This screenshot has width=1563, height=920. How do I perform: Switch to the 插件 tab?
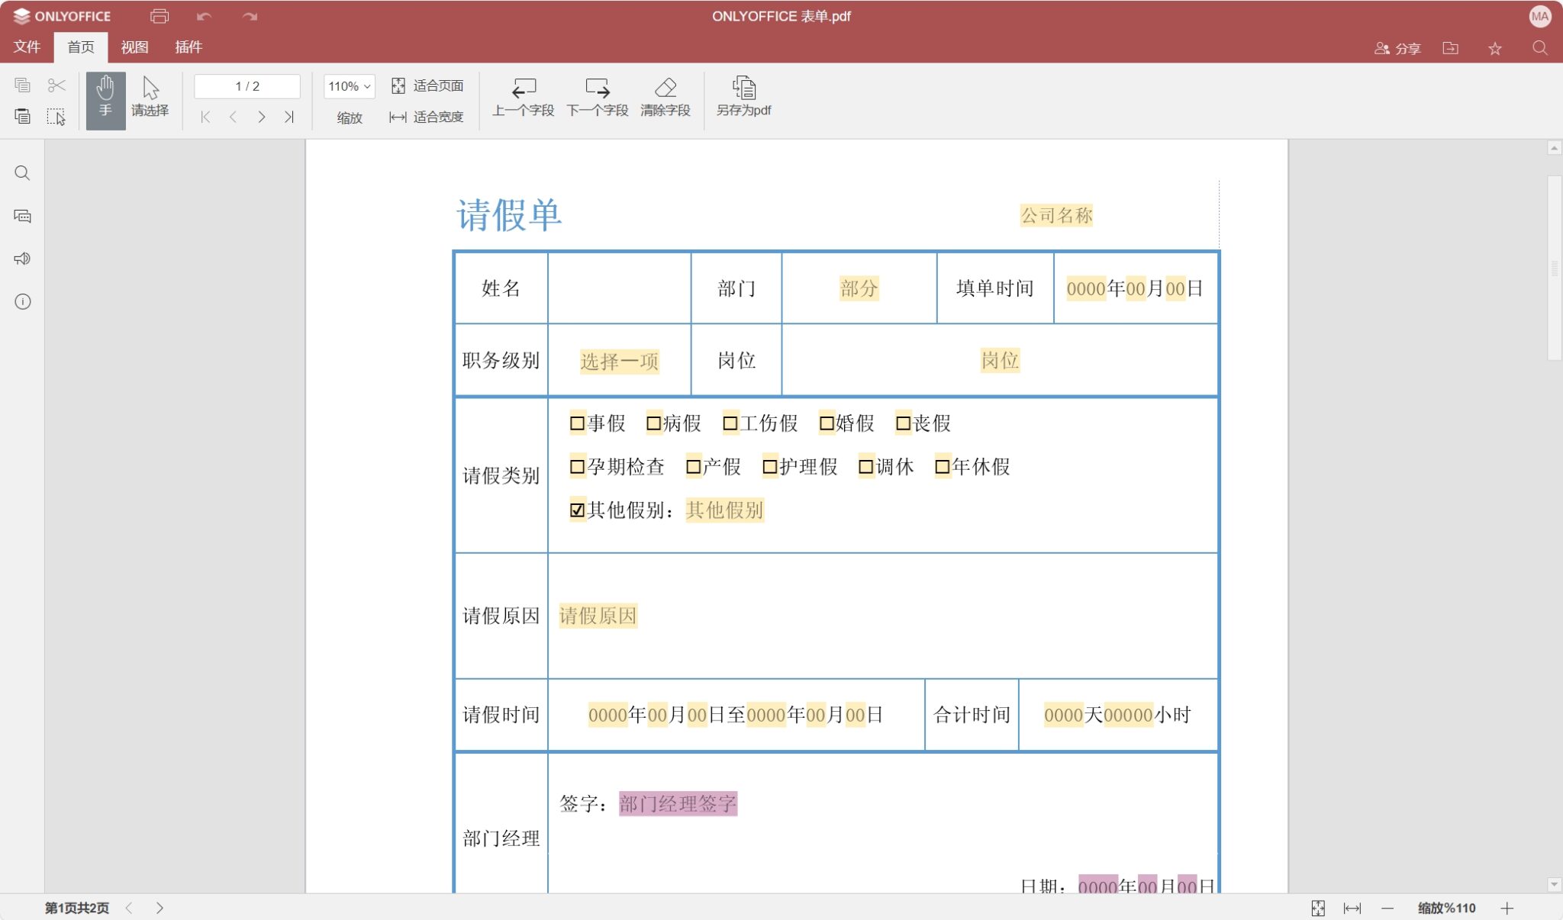point(188,47)
